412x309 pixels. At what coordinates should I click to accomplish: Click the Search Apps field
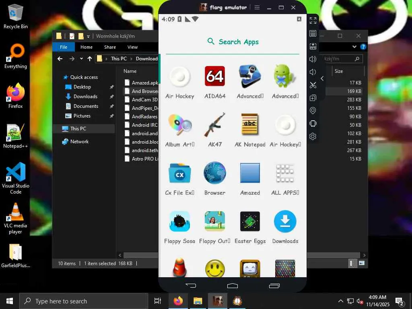(x=233, y=42)
